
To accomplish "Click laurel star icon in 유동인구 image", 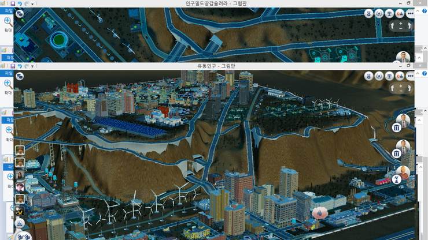I will (x=379, y=76).
